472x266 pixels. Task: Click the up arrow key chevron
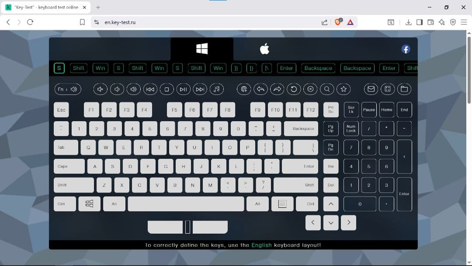point(331,204)
